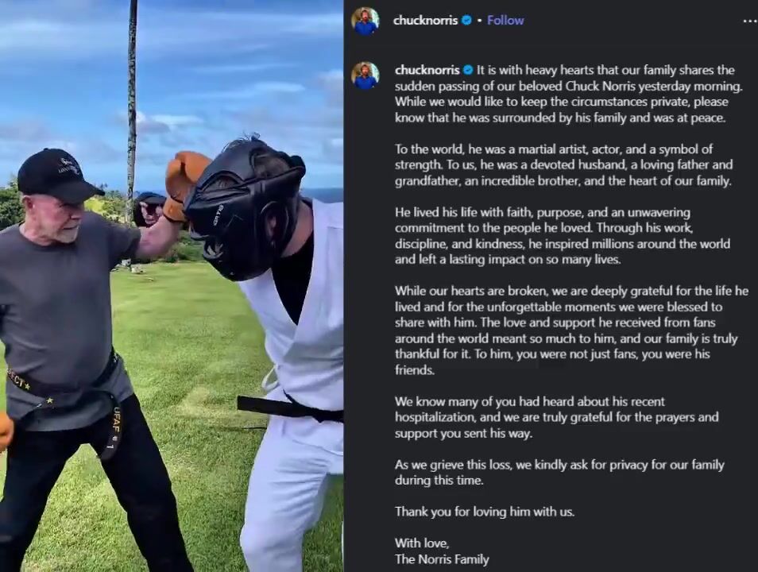This screenshot has width=758, height=572.
Task: Follow the chucknorris account
Action: (505, 21)
